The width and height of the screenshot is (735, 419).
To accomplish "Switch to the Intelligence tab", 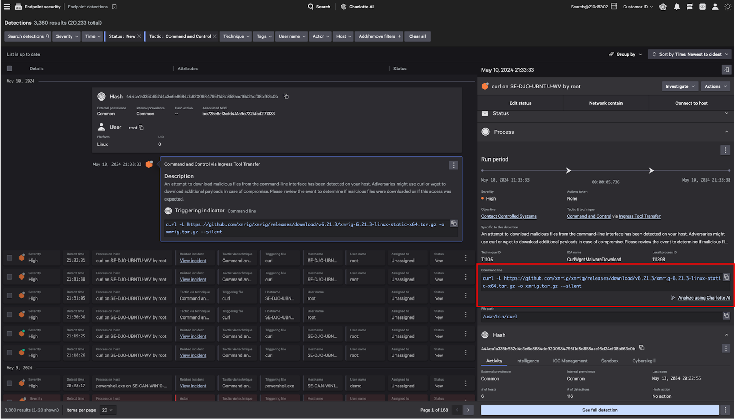I will point(527,361).
